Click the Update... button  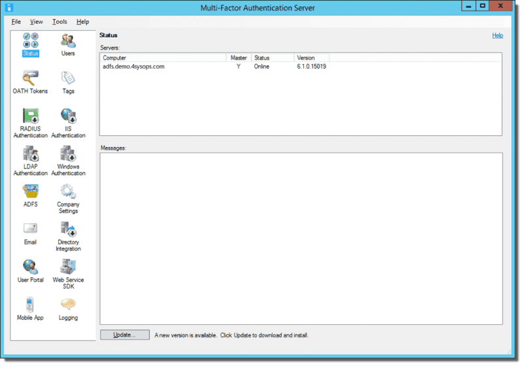point(125,335)
